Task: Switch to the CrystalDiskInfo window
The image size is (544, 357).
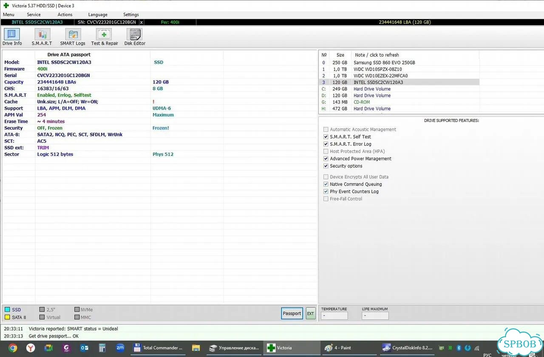Action: [408, 348]
